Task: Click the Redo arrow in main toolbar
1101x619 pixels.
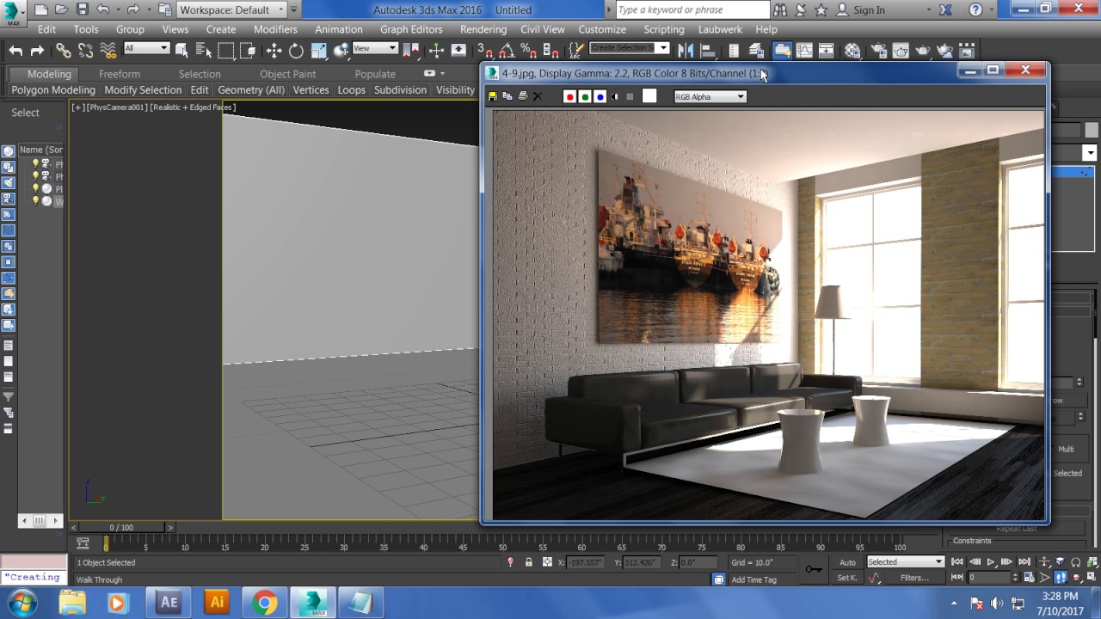Action: [x=37, y=51]
